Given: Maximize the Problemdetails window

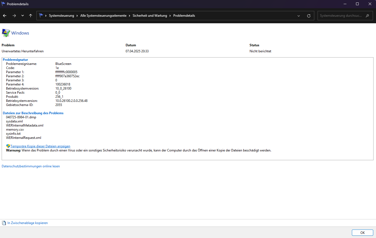Looking at the screenshot, I should coord(357,4).
